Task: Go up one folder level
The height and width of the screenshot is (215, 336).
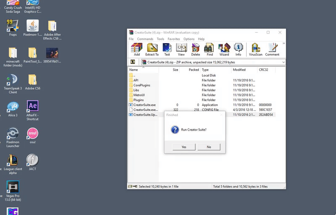Action: click(133, 62)
